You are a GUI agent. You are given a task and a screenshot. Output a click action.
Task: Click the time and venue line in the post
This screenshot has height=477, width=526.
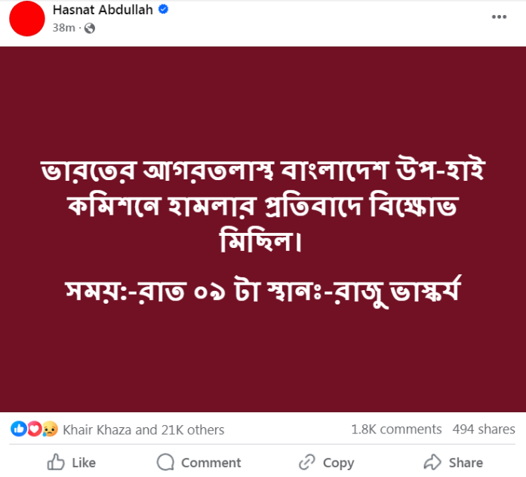(x=263, y=290)
